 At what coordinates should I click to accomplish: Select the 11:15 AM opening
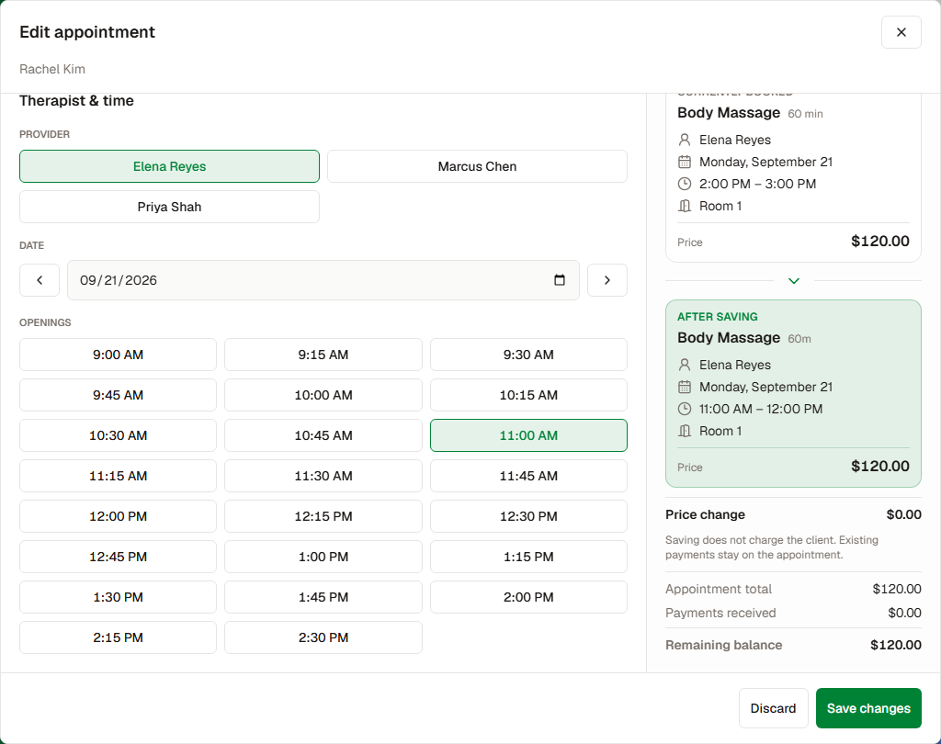click(x=119, y=476)
